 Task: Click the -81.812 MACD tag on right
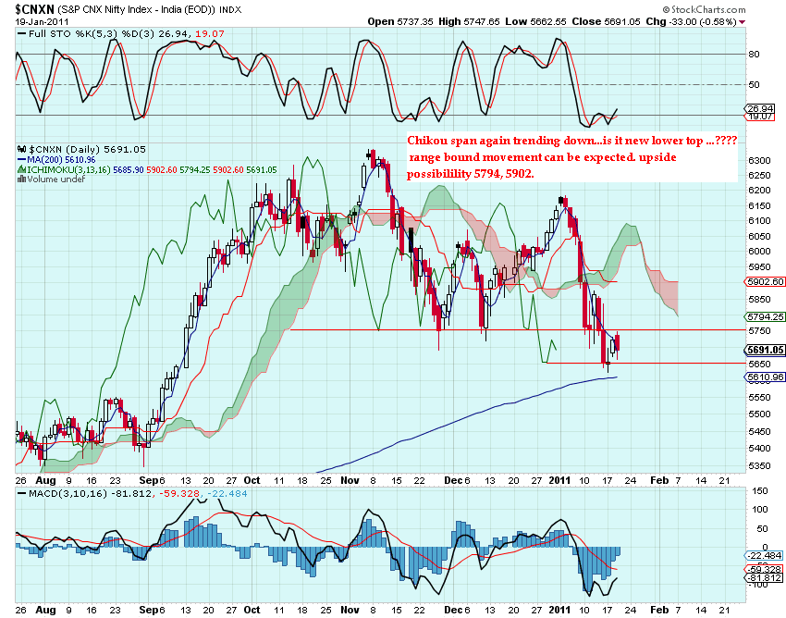click(765, 578)
